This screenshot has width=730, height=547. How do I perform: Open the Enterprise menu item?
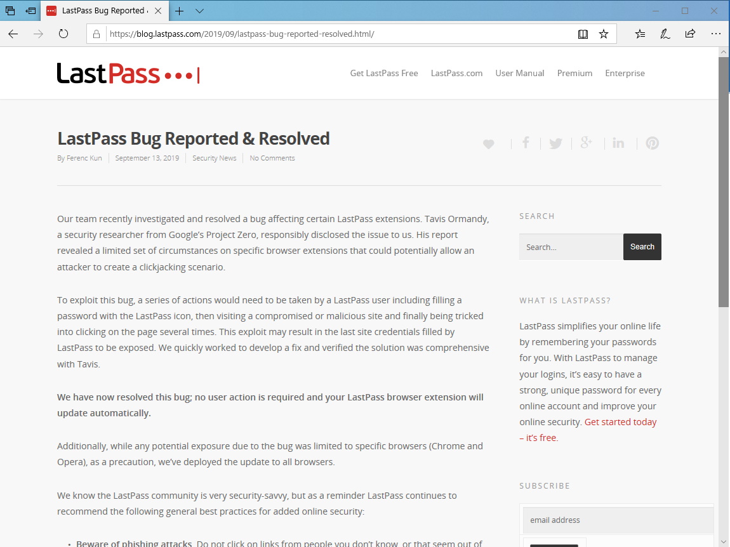(x=625, y=73)
